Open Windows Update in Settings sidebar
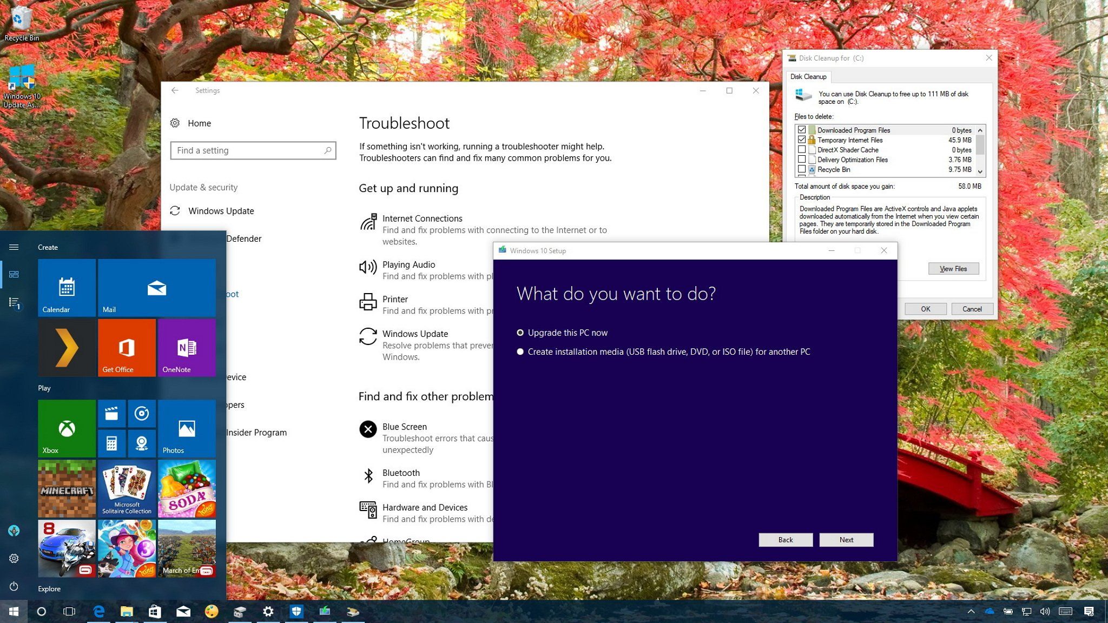Viewport: 1108px width, 623px height. [212, 211]
